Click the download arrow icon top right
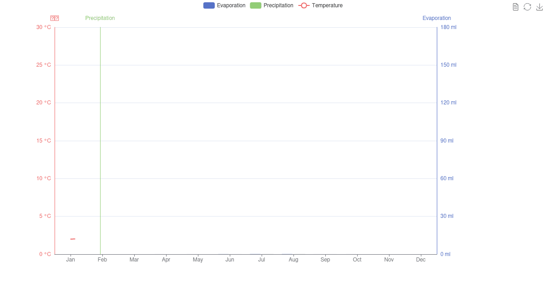The width and height of the screenshot is (546, 286). pyautogui.click(x=539, y=6)
